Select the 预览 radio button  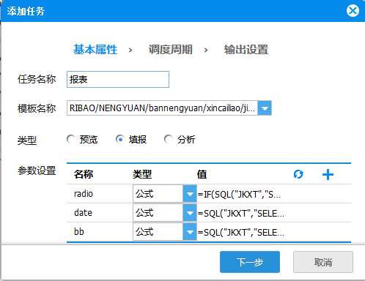click(x=71, y=139)
